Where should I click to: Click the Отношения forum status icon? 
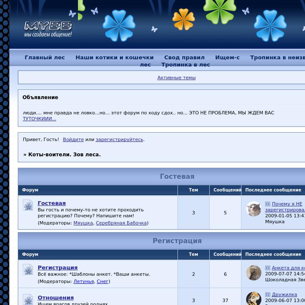coord(28,299)
